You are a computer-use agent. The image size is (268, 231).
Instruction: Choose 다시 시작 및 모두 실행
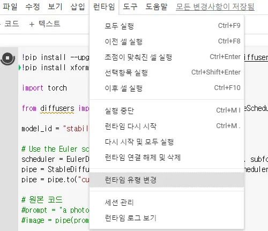tap(167, 142)
